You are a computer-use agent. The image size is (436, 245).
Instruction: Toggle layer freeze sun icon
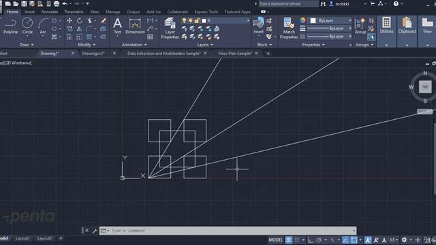191,20
